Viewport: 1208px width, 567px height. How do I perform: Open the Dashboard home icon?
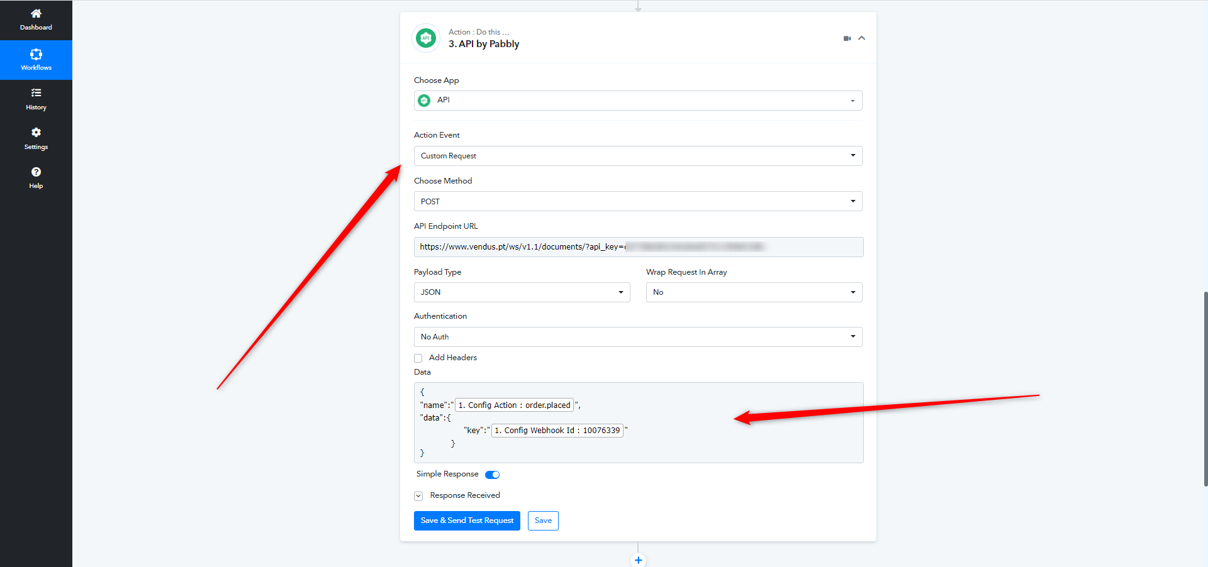point(36,13)
